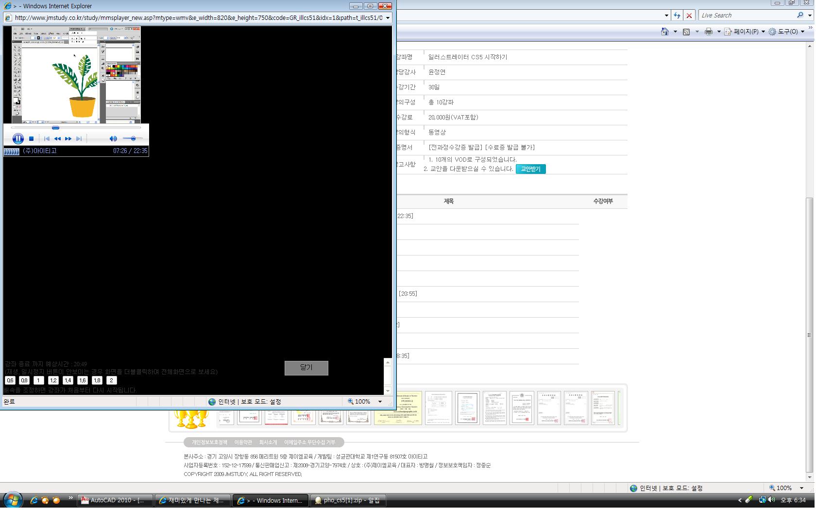Click the gold trophies image
This screenshot has width=816, height=510.
point(192,419)
